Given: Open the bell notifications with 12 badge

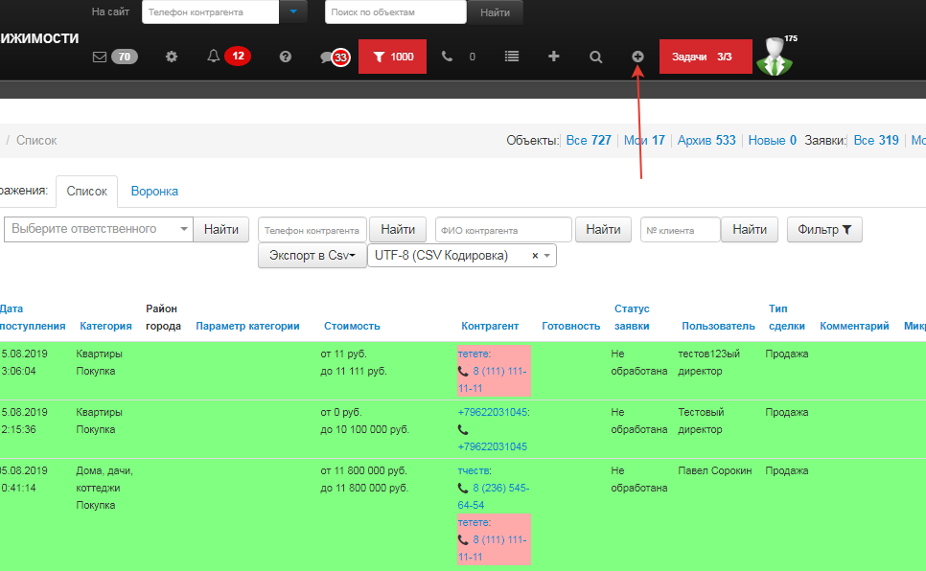Looking at the screenshot, I should 228,57.
